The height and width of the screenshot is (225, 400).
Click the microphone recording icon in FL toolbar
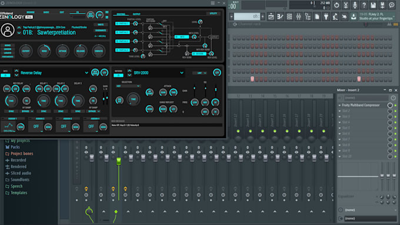pyautogui.click(x=355, y=5)
